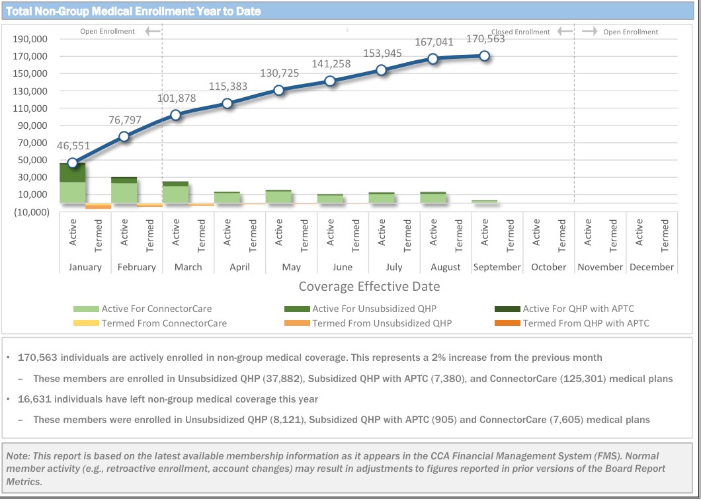Click the Active For ConnectorCare legend swatch

pos(86,309)
